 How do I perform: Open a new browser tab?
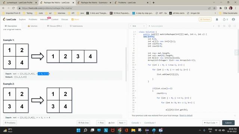click(x=153, y=3)
